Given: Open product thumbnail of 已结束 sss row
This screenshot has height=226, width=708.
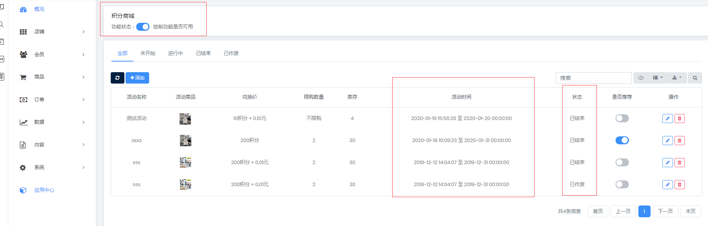Looking at the screenshot, I should coord(185,163).
